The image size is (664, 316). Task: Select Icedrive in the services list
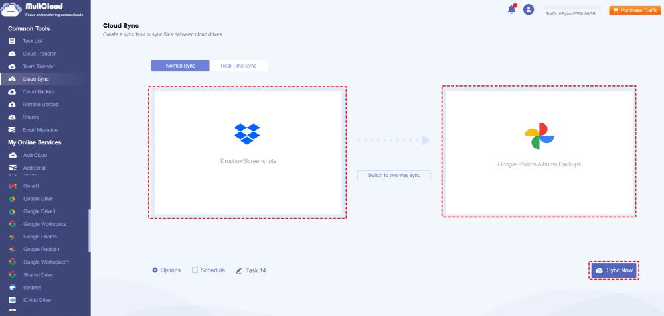click(32, 288)
